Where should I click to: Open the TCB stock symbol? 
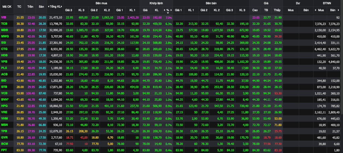tap(4, 24)
